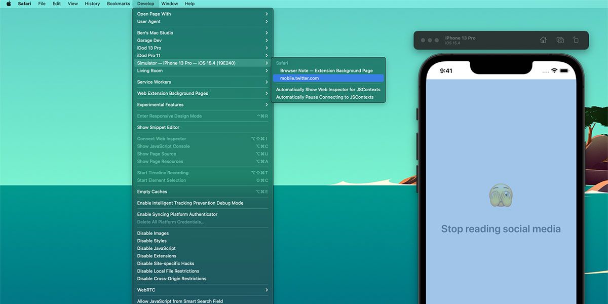Image resolution: width=608 pixels, height=304 pixels.
Task: Expand the Living Room submenu
Action: click(203, 70)
